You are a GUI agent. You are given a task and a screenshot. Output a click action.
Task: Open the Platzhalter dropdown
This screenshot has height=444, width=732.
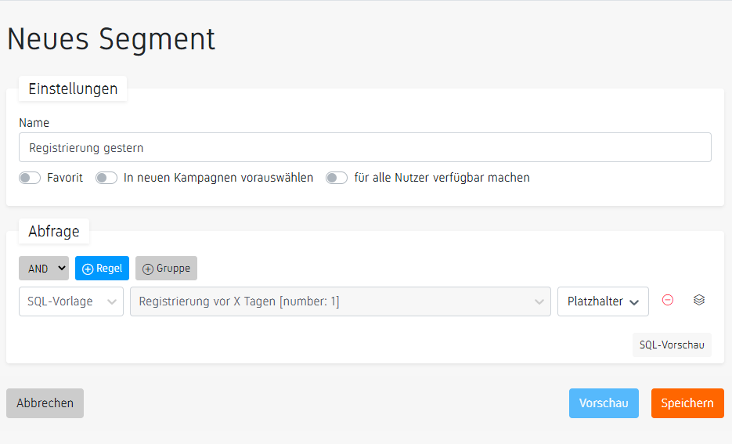(x=603, y=301)
